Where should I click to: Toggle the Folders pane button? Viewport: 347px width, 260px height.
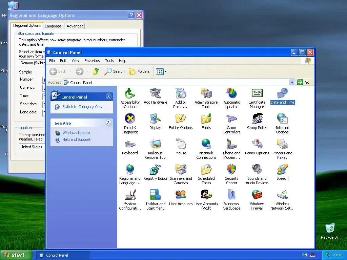pos(139,71)
